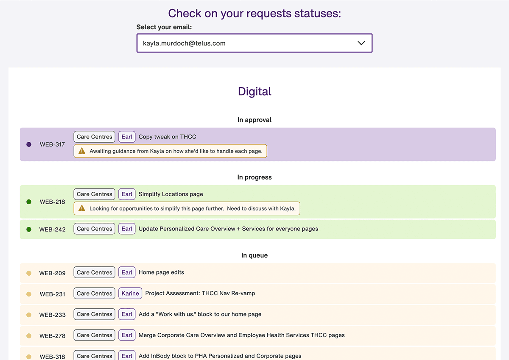The width and height of the screenshot is (509, 360).
Task: Click 'Home page edits' title
Action: (x=161, y=272)
